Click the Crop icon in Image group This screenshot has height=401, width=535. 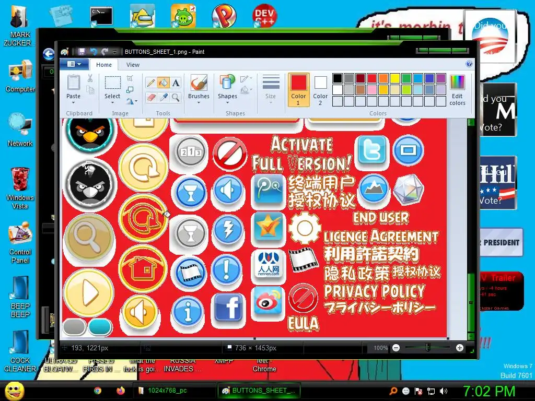coord(130,78)
